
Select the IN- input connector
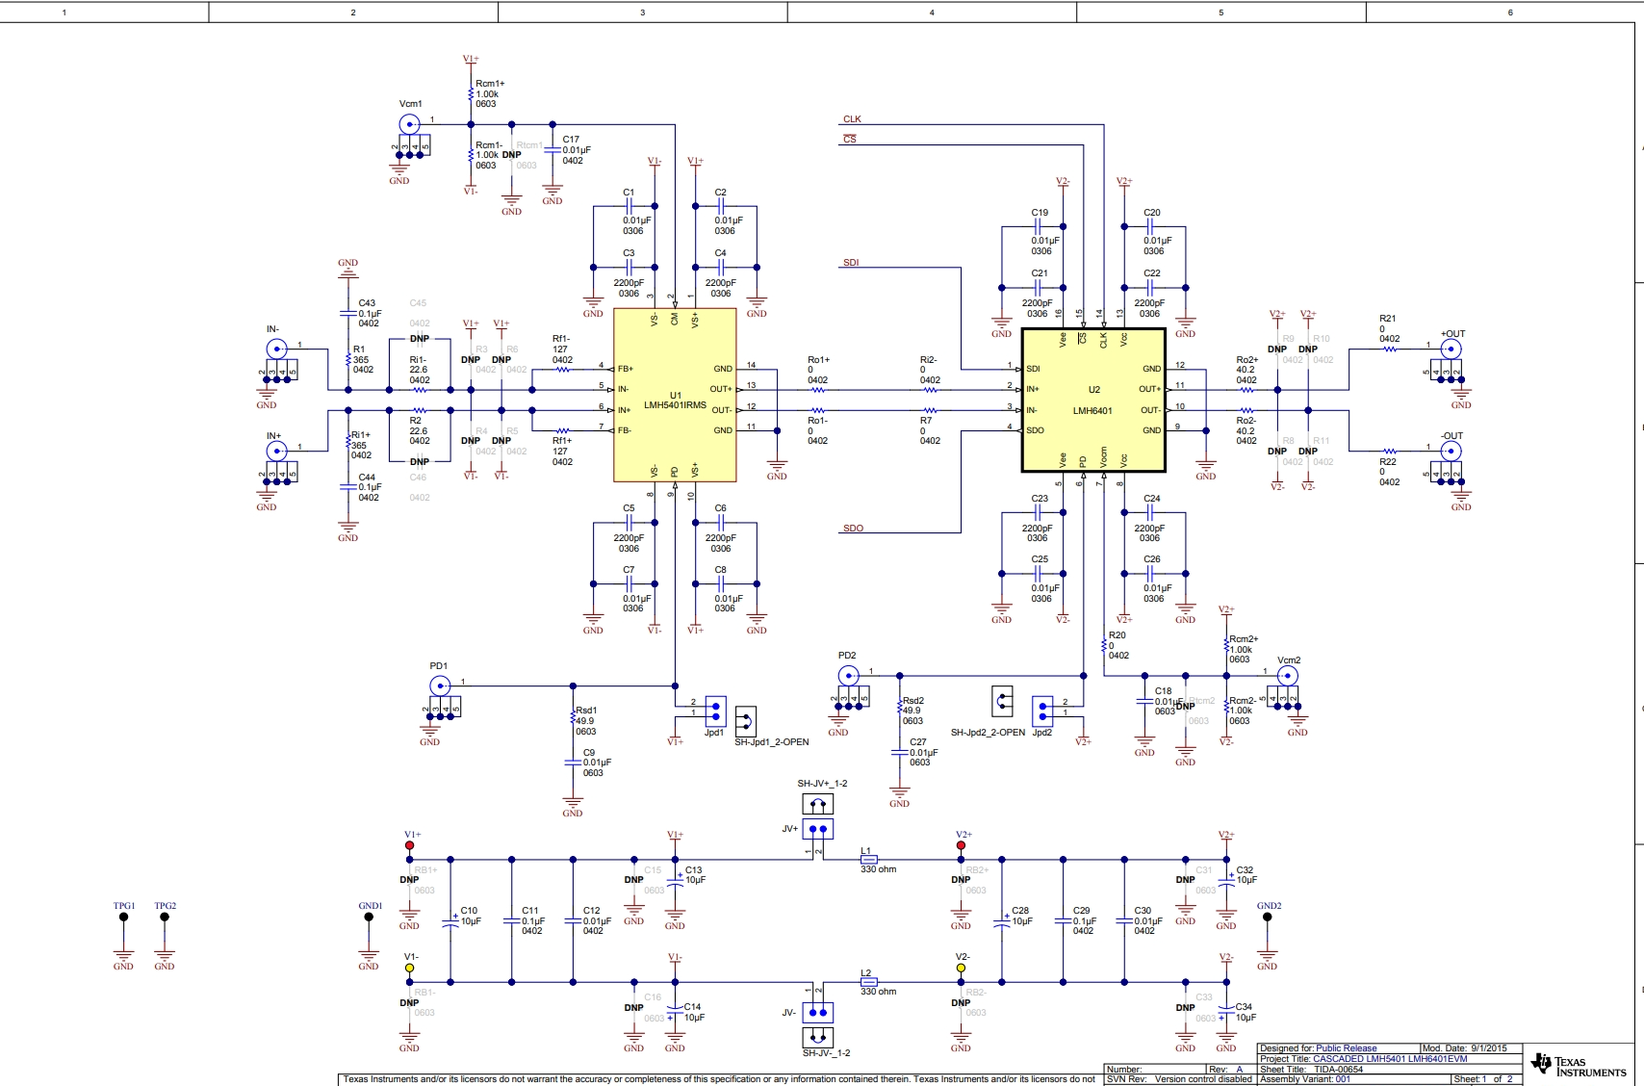(276, 349)
